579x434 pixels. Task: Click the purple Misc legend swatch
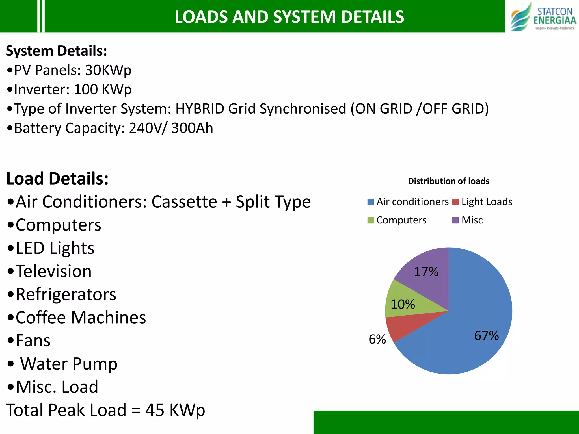coord(455,220)
